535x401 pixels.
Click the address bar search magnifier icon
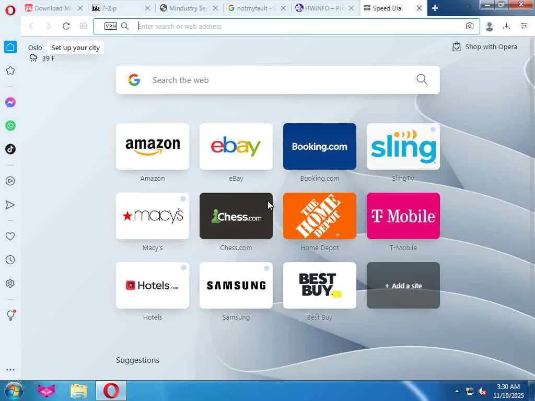click(125, 26)
